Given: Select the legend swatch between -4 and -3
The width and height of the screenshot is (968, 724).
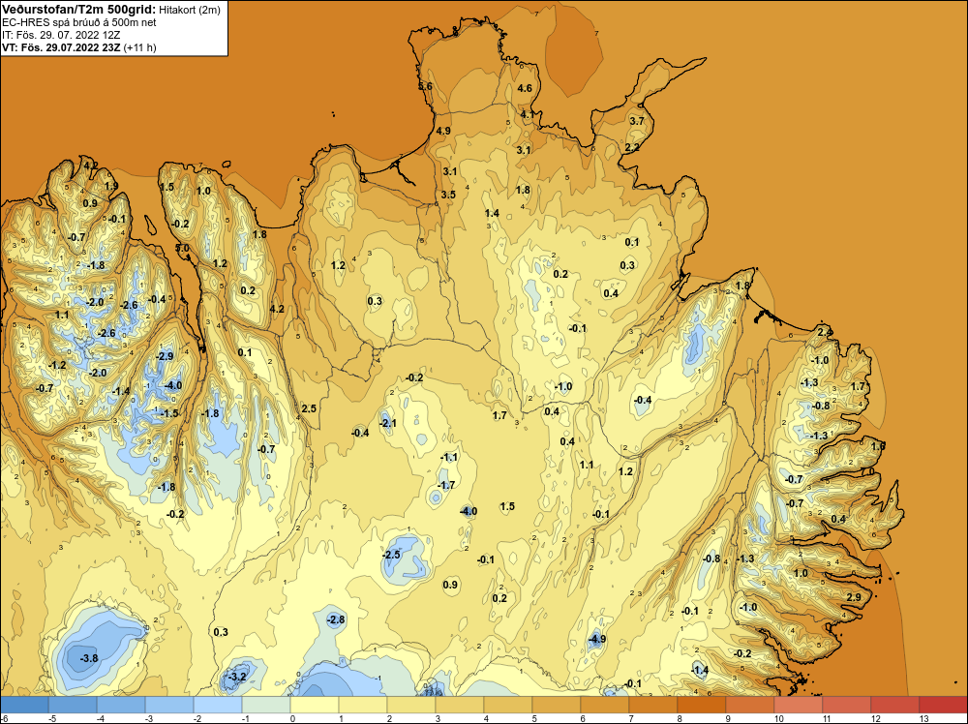Looking at the screenshot, I should 121,705.
